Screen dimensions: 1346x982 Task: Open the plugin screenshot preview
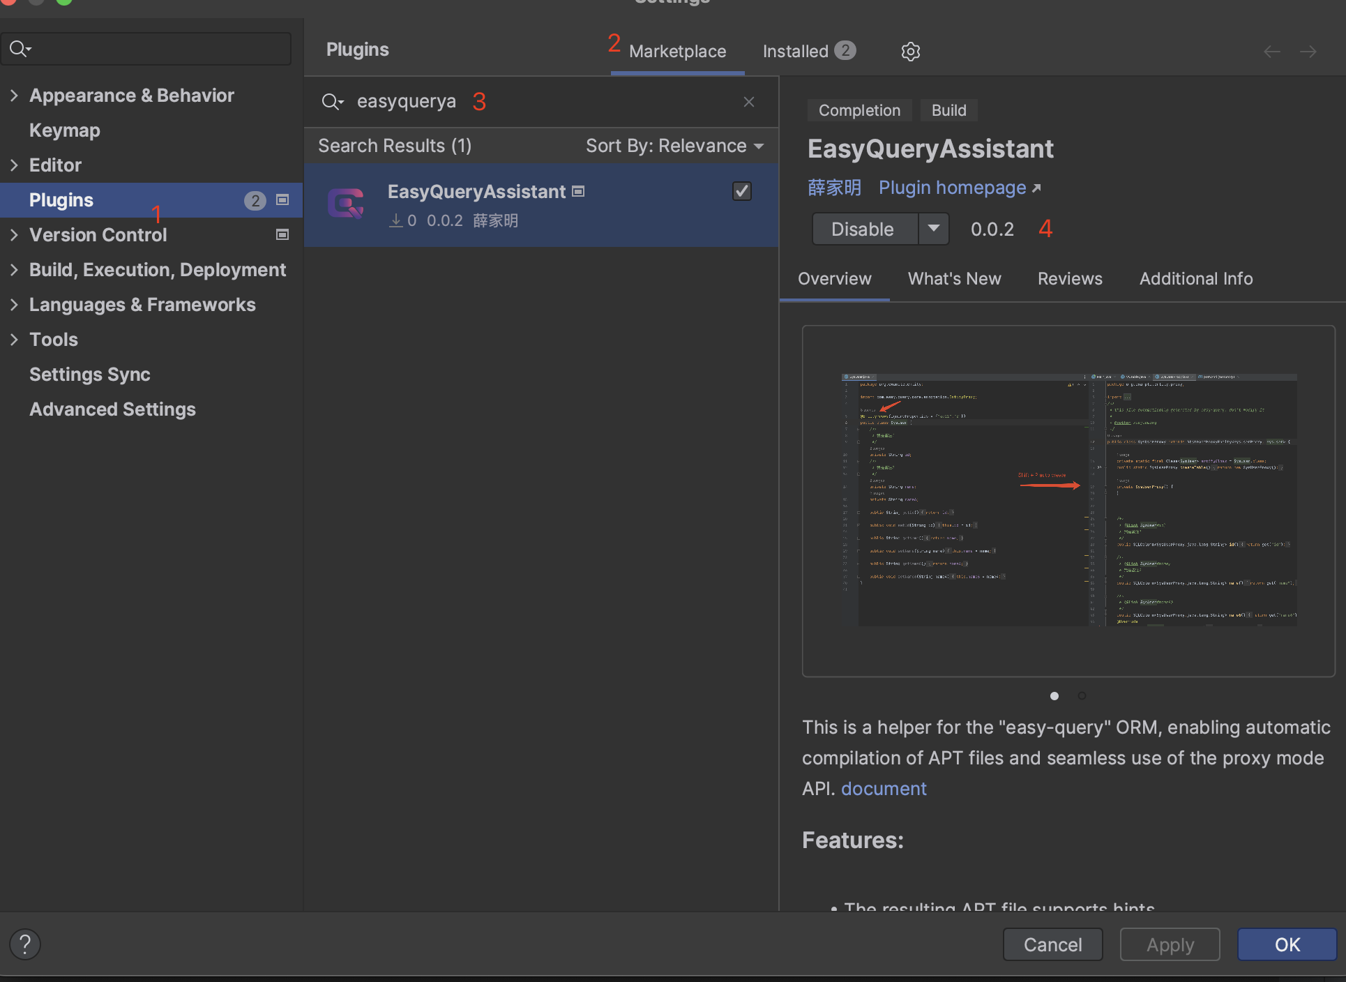click(1068, 501)
